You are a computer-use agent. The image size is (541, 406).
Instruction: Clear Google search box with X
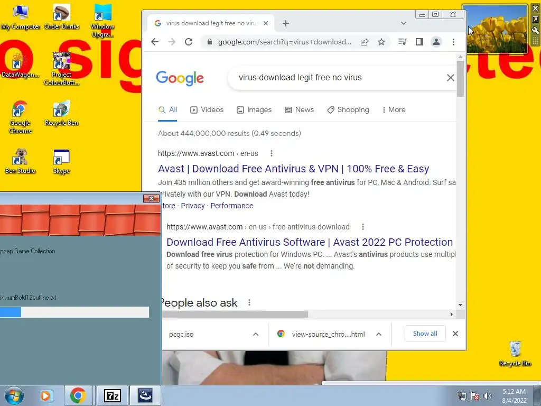tap(450, 78)
